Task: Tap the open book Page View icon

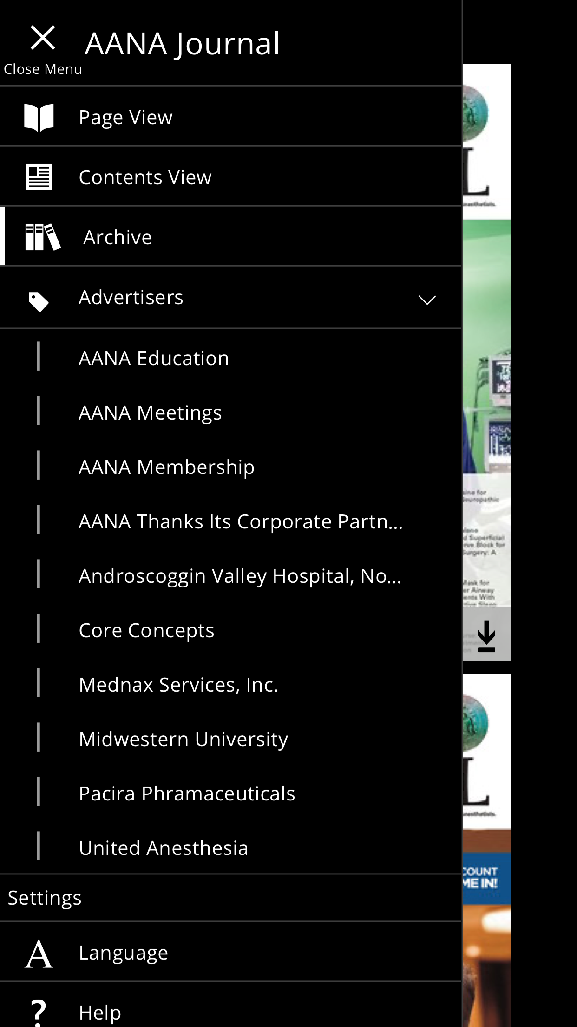Action: 39,117
